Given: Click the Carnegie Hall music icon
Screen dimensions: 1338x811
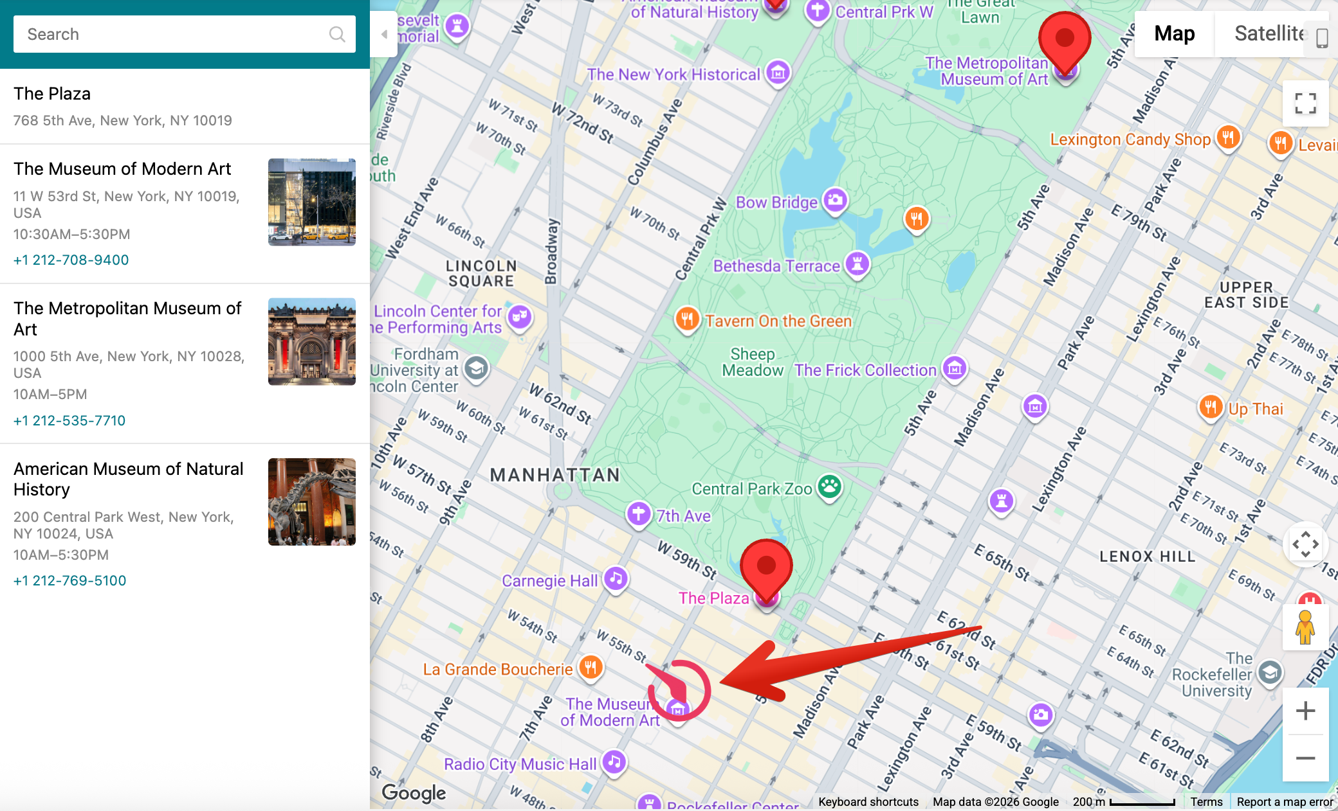Looking at the screenshot, I should (x=616, y=579).
